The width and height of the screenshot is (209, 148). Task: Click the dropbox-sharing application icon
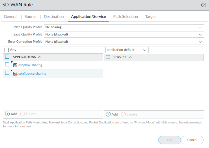tap(15, 65)
